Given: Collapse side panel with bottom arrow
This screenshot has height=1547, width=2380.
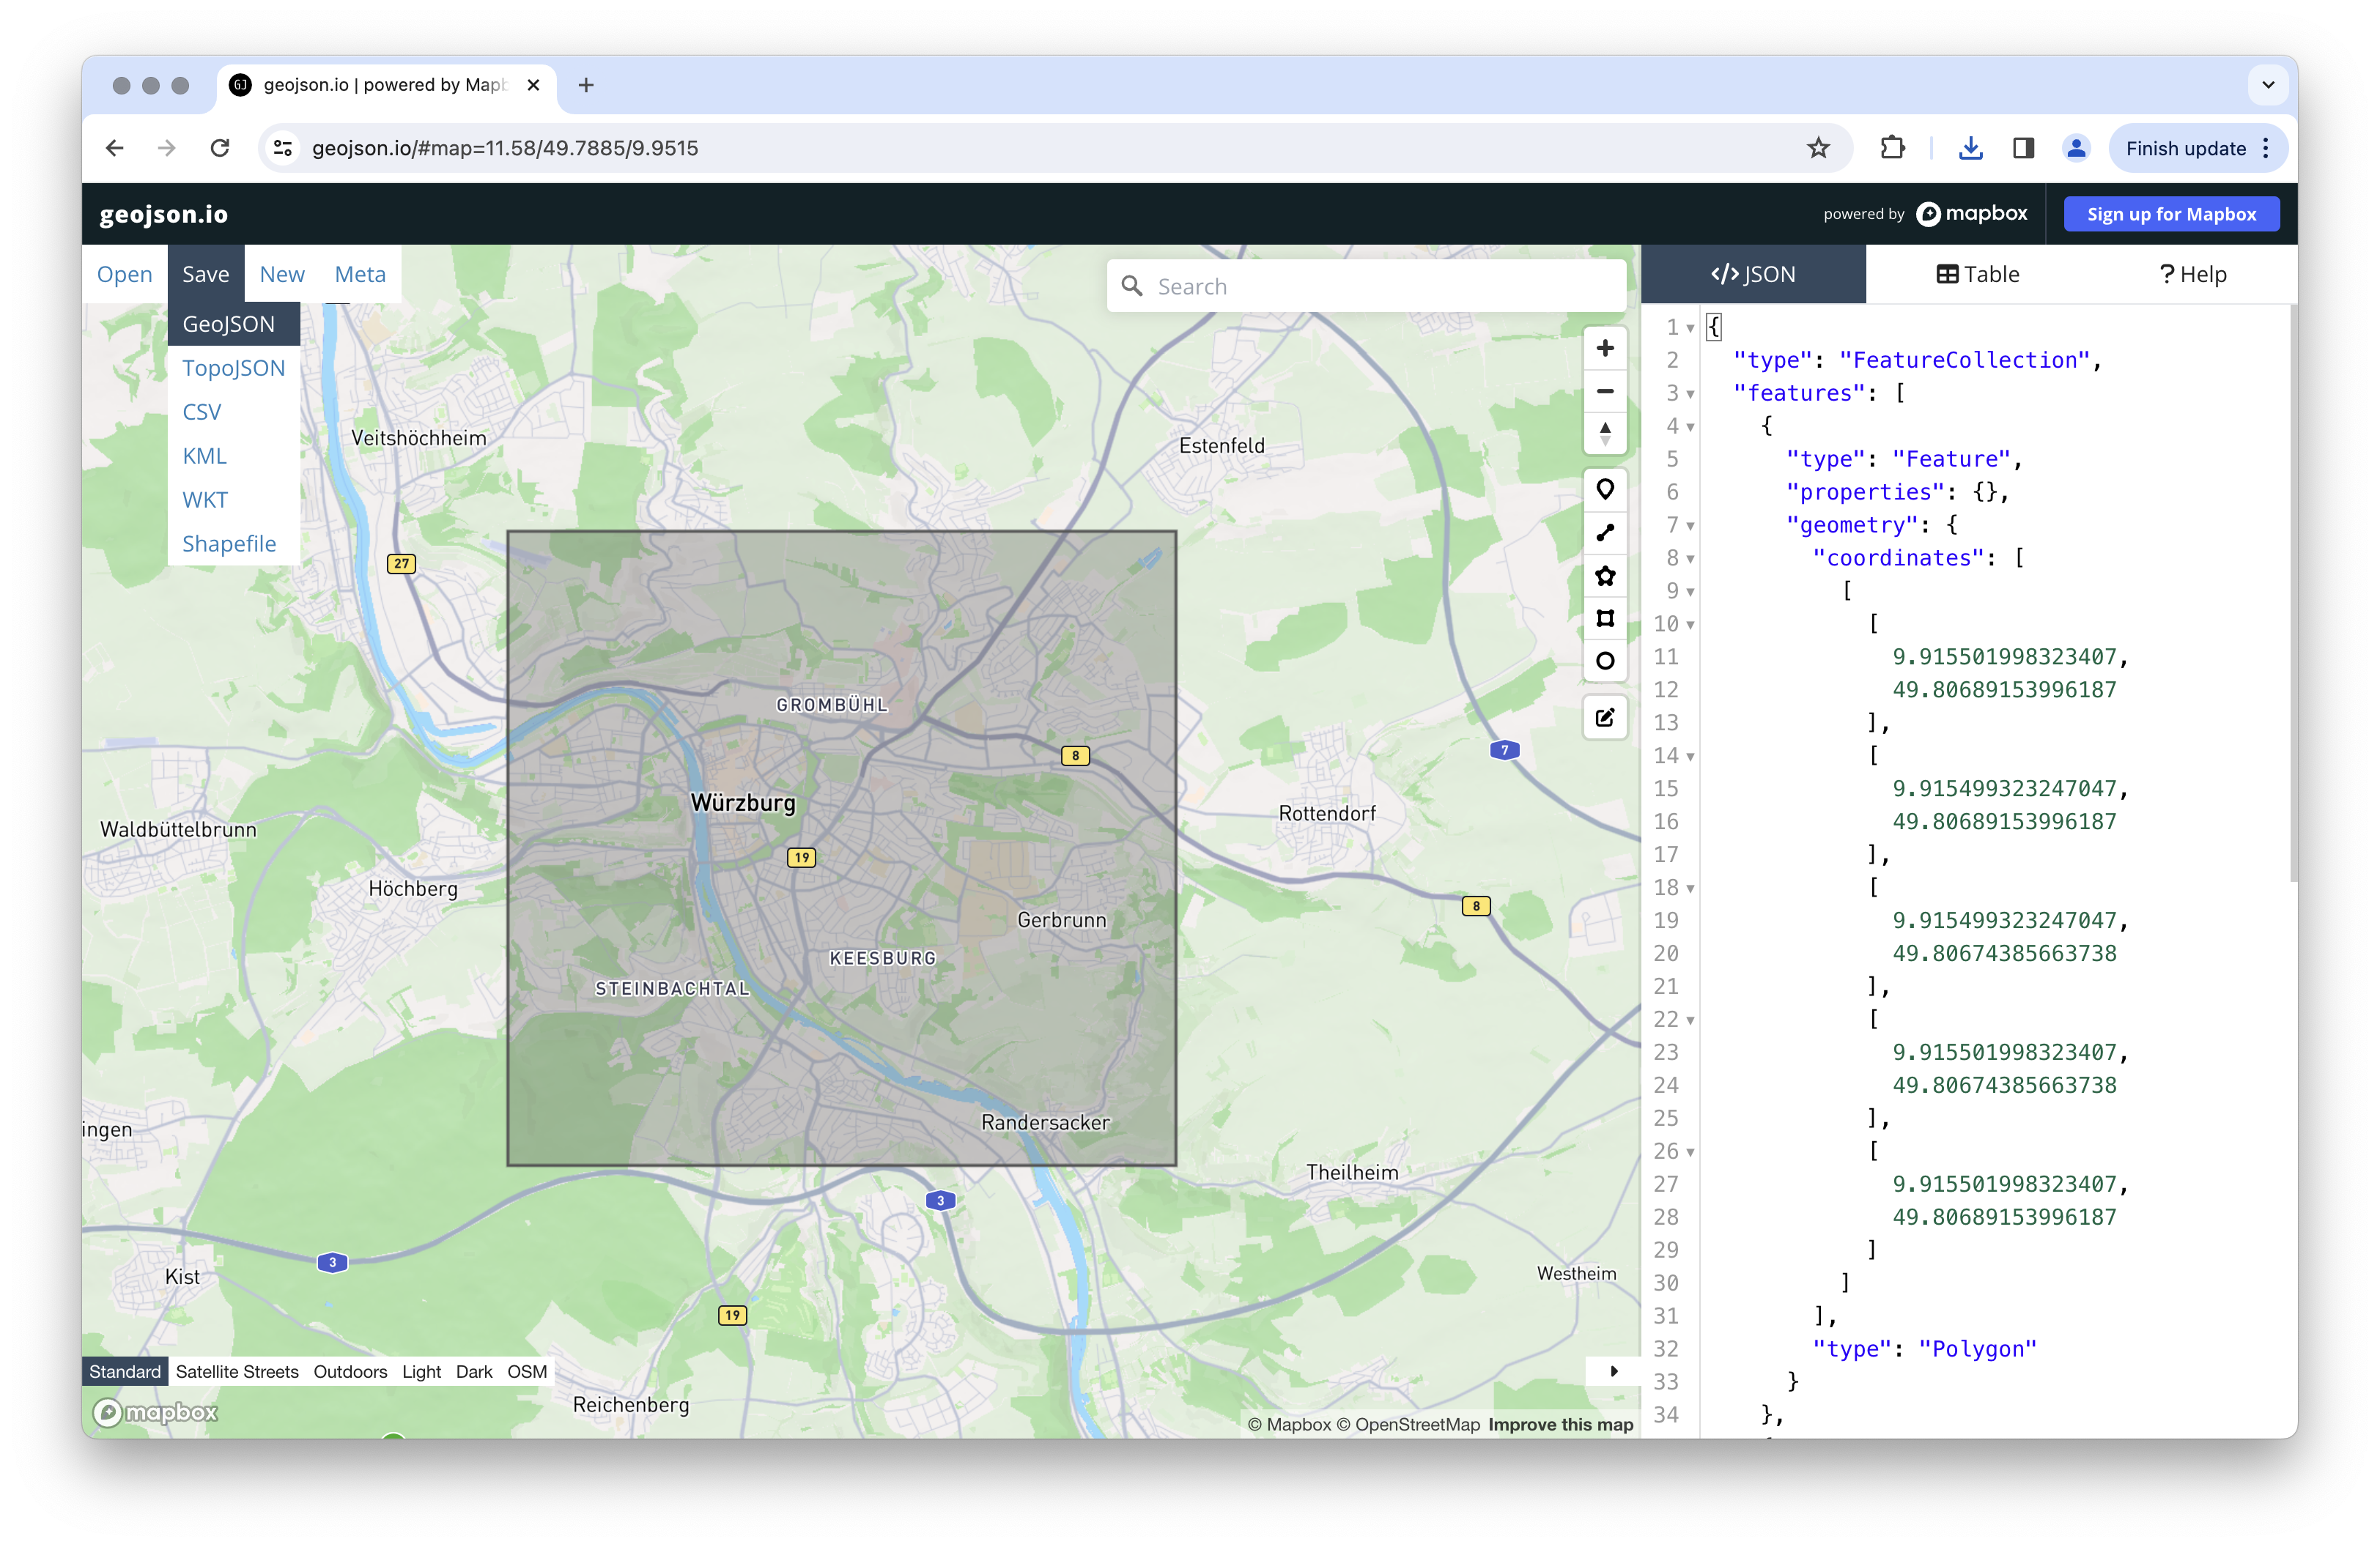Looking at the screenshot, I should [1613, 1371].
